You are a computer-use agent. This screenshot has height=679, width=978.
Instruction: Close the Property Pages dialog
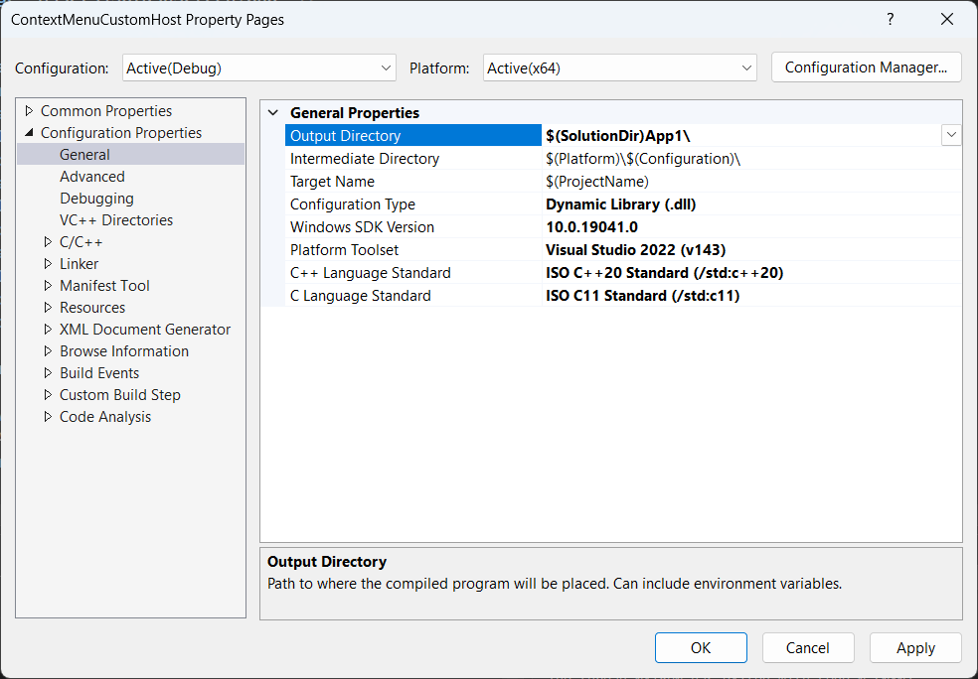pyautogui.click(x=947, y=19)
